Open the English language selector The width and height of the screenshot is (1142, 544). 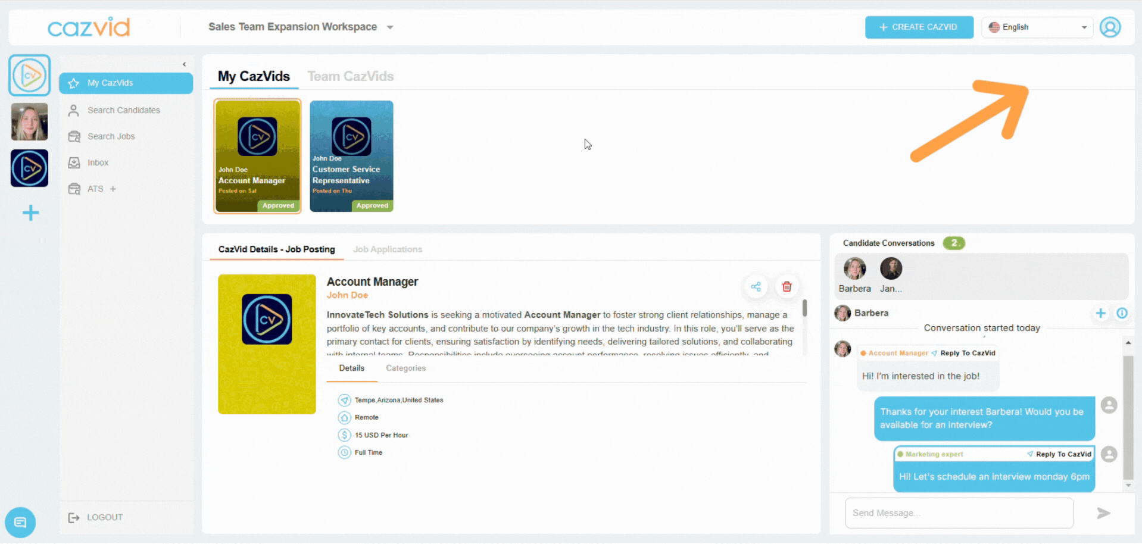click(x=1037, y=27)
